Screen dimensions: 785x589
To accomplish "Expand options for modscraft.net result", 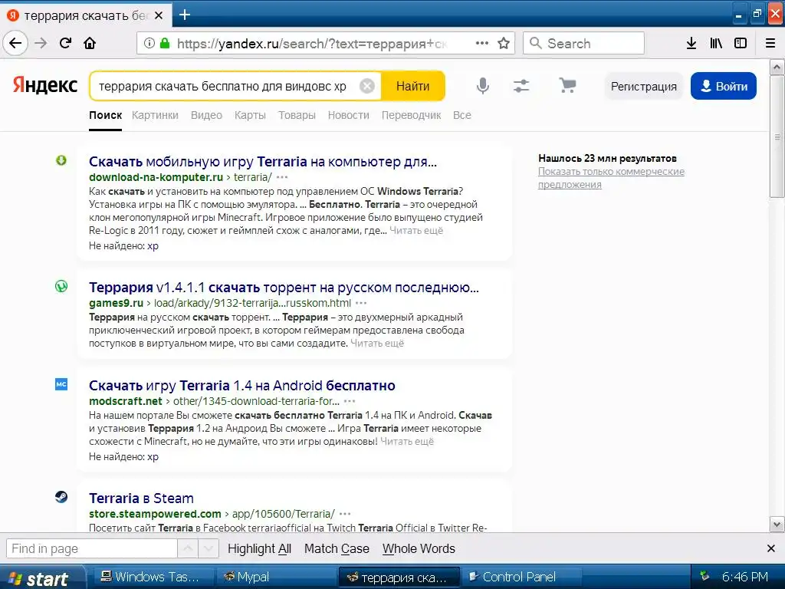I will tap(350, 401).
